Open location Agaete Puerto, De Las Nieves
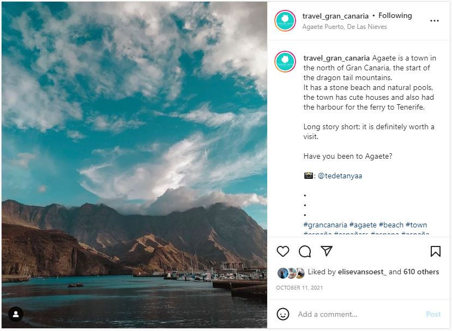452x331 pixels. 345,27
